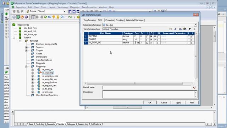227x128 pixels.
Task: Add an Aggregator via sigma icon
Action: [x=58, y=17]
